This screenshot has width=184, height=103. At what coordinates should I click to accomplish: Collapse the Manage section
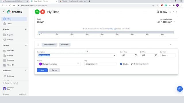[x=26, y=45]
